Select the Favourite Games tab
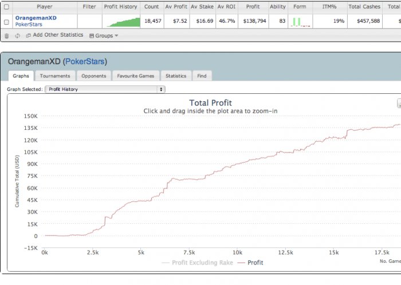This screenshot has height=285, width=401. (135, 76)
